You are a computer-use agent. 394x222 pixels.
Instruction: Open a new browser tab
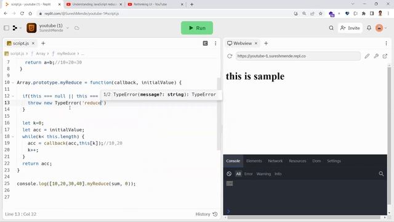(191, 4)
